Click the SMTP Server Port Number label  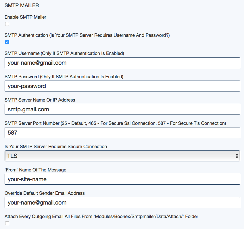pos(115,123)
